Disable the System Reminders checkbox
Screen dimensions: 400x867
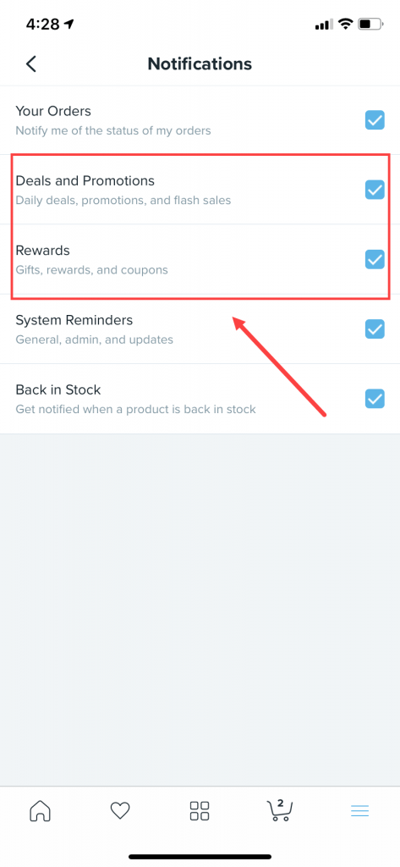(x=375, y=329)
